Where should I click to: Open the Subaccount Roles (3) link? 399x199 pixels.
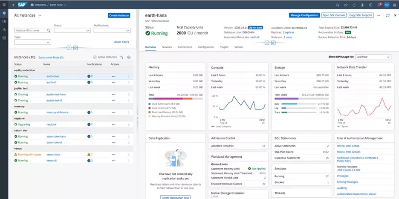[51, 58]
